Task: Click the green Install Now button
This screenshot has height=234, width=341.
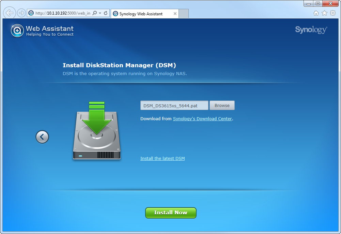Action: coord(171,213)
